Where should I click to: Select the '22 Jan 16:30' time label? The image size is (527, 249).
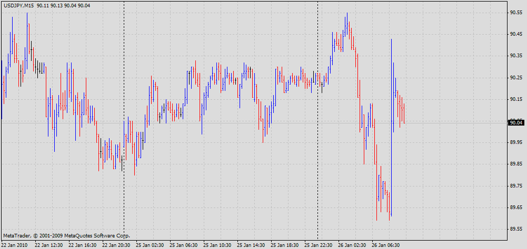pyautogui.click(x=82, y=245)
